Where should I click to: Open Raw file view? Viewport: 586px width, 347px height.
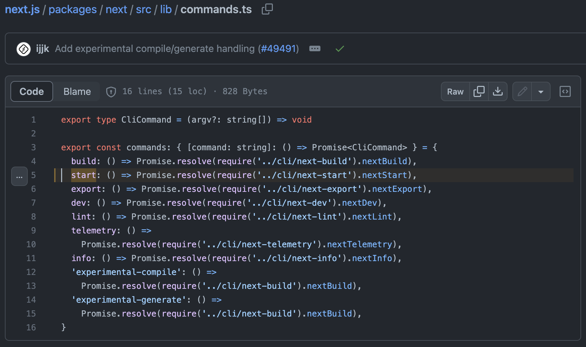pos(455,91)
